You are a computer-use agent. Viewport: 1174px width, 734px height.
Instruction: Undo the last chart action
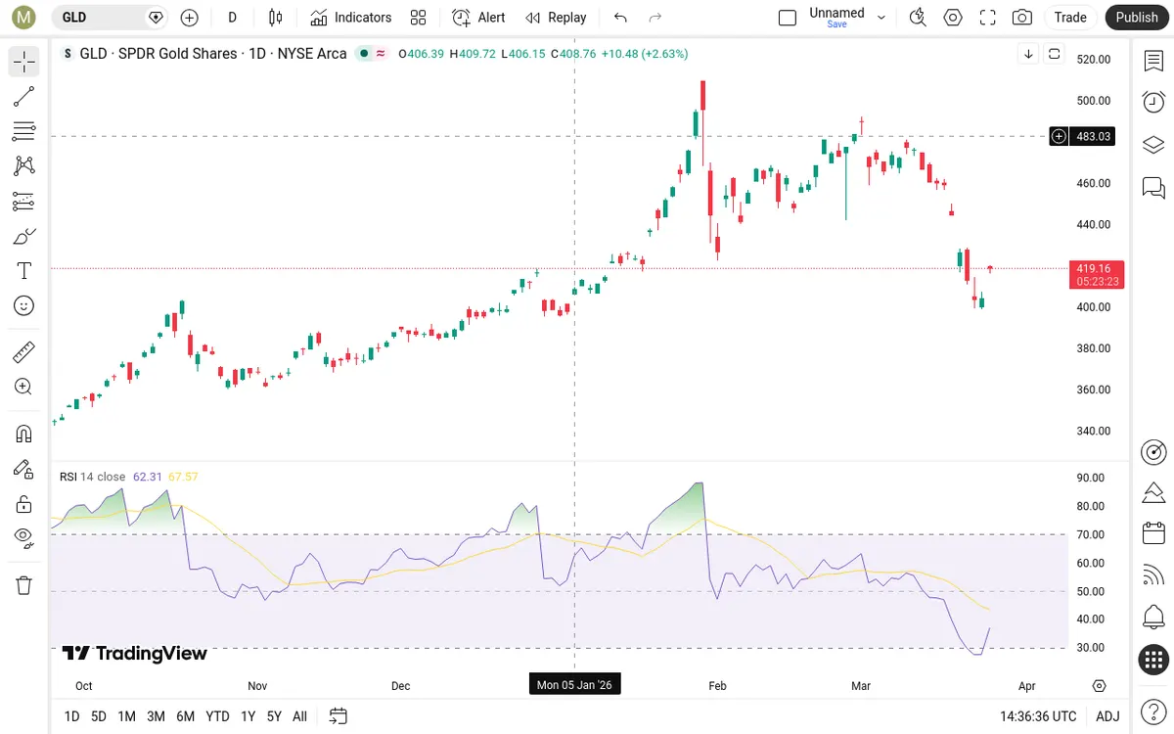click(620, 18)
